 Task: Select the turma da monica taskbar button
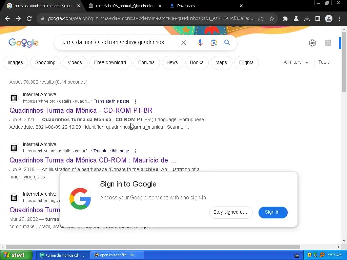63,255
